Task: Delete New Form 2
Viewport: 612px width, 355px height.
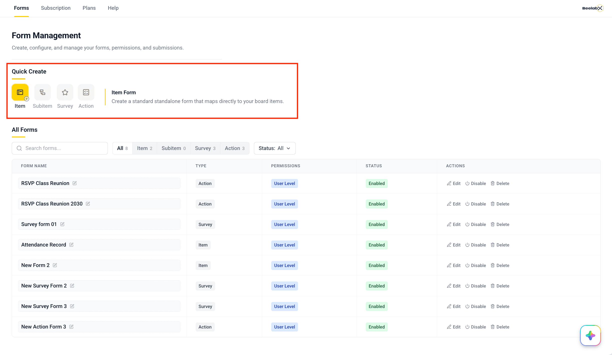Action: tap(500, 265)
